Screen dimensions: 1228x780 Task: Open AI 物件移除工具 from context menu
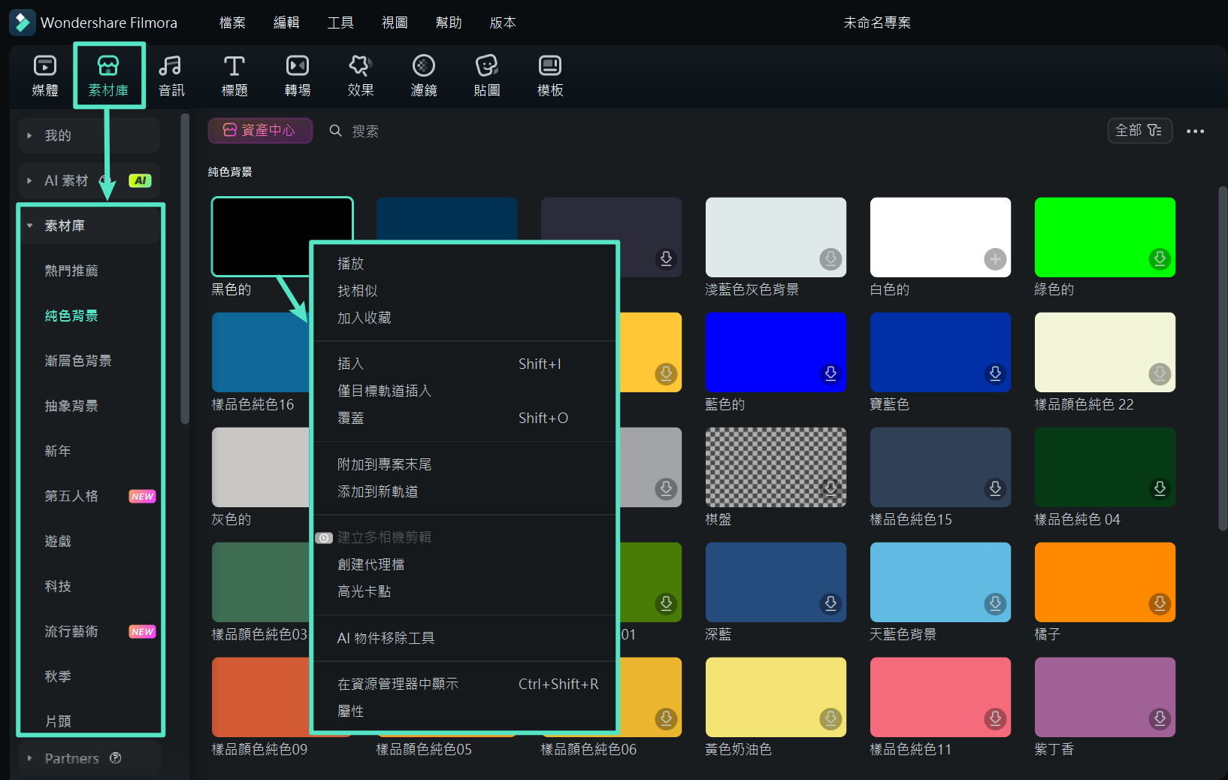click(x=465, y=638)
